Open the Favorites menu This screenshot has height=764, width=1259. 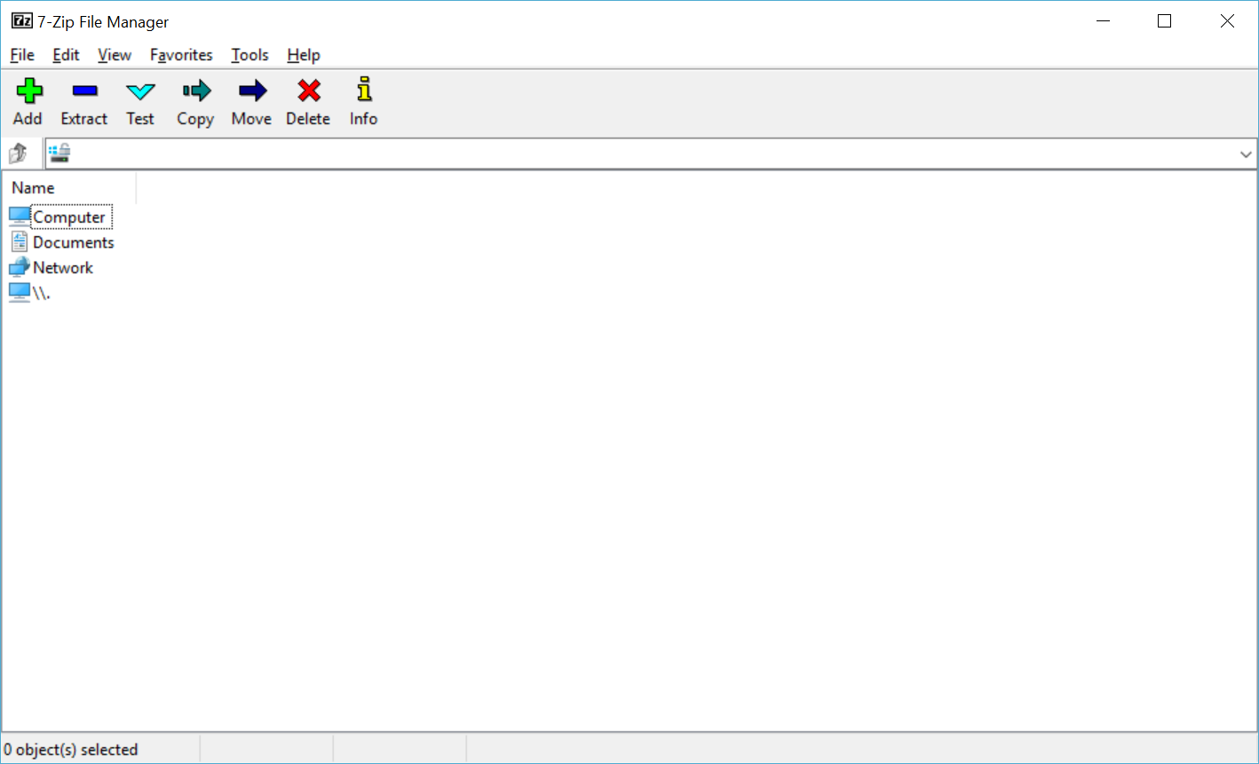pos(181,55)
